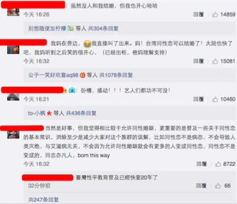Viewport: 237px width, 204px height.
Task: Reply to the 今天 16:21 comment
Action: [x=199, y=99]
